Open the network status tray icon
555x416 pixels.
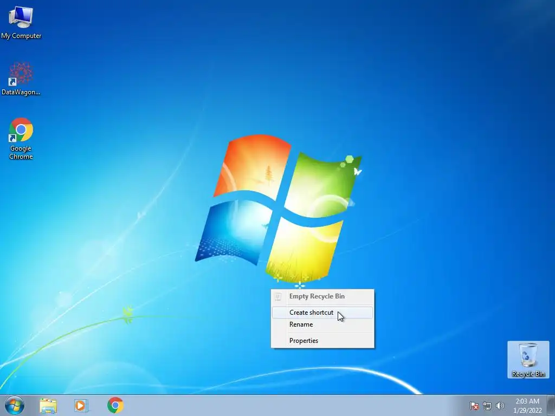(487, 406)
